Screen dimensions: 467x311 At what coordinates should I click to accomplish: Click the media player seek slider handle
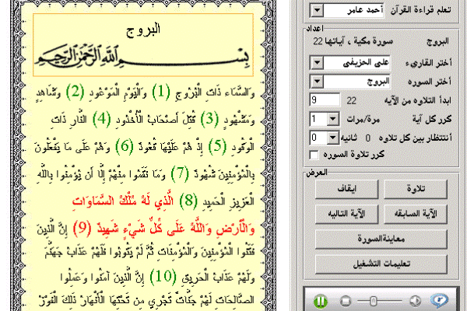[374, 299]
